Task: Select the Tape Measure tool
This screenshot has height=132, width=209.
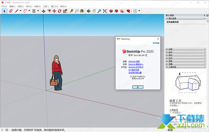Action: pyautogui.click(x=71, y=11)
